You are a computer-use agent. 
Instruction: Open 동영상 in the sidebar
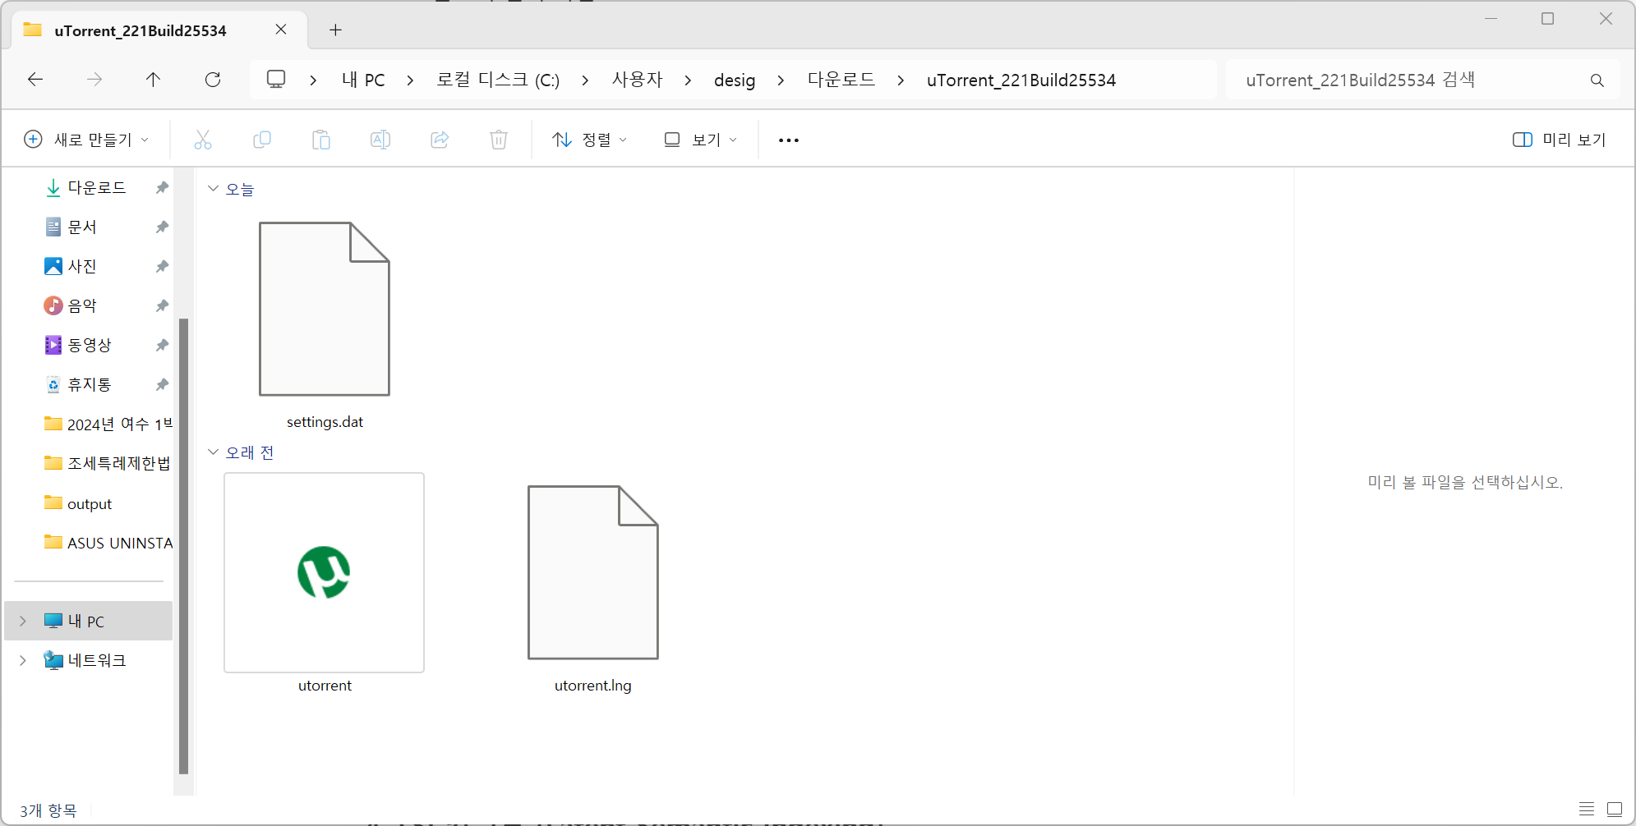(90, 345)
